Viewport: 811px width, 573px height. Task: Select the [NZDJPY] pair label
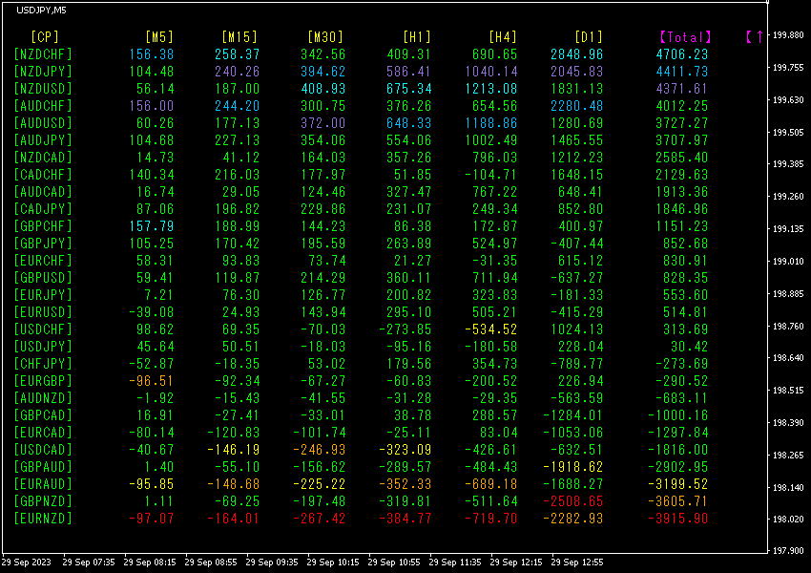coord(43,72)
